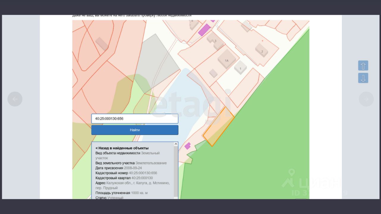
Task: Select the orange highlighted land parcel
Action: coord(218,126)
